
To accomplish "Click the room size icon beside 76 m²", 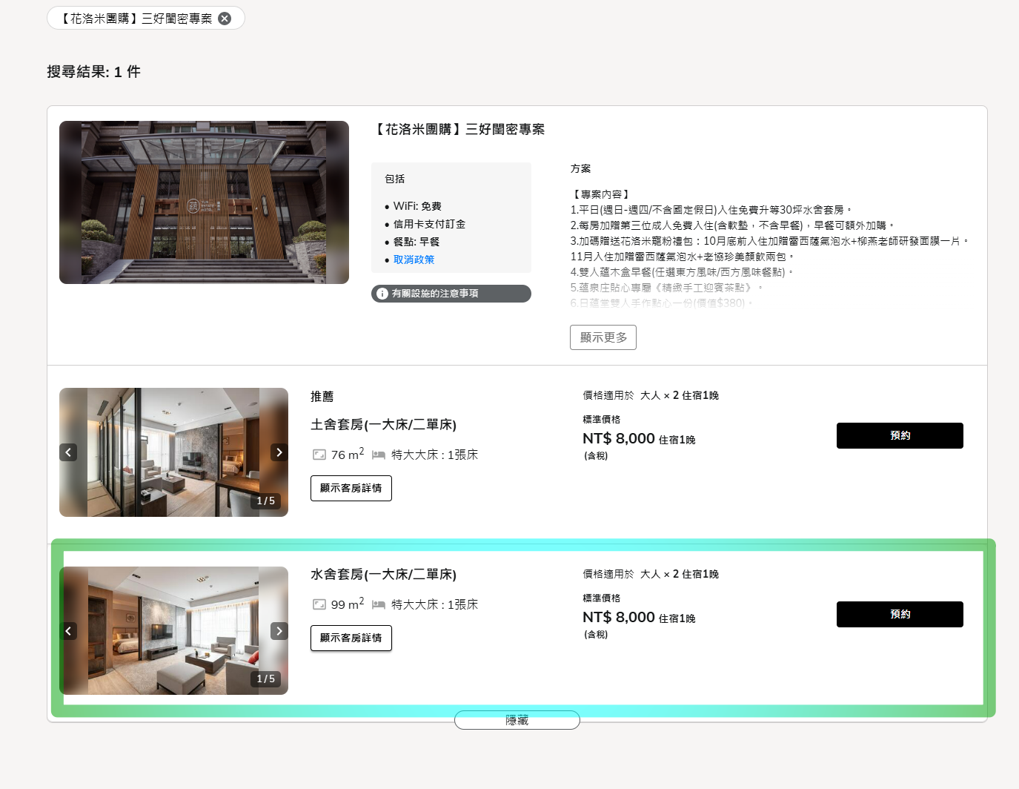I will click(319, 455).
